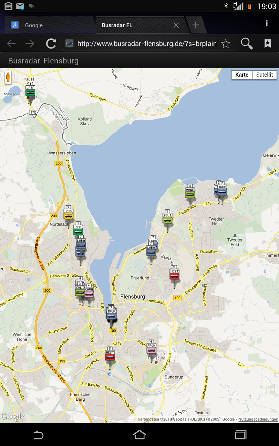The image size is (279, 446).
Task: Focus the URL address field
Action: tap(146, 44)
